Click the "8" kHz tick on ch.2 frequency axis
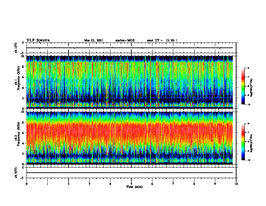Image resolution: width=266 pixels, height=206 pixels. pos(24,123)
